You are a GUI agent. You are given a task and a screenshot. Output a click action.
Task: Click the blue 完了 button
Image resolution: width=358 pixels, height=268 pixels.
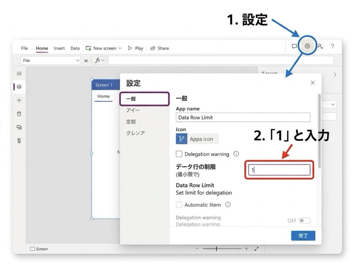303,236
